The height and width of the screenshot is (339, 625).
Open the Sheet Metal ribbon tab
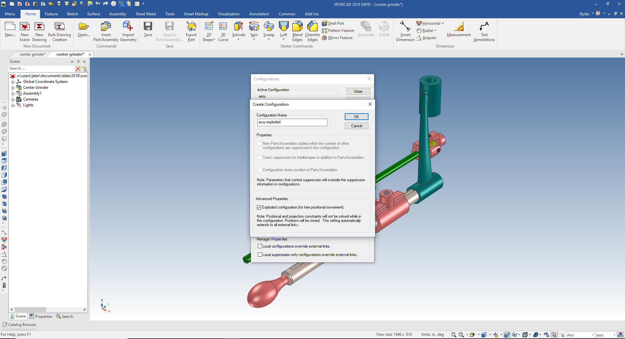point(146,14)
